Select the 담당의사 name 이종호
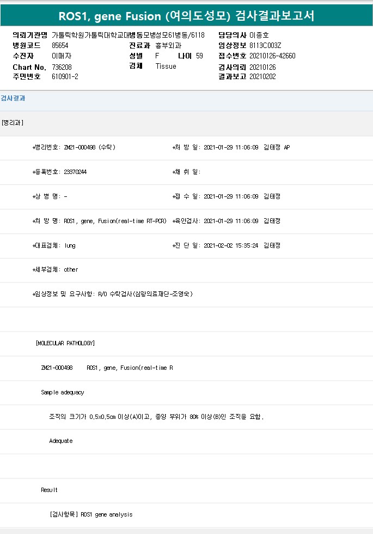Viewport: 373px width, 534px height. pyautogui.click(x=259, y=35)
